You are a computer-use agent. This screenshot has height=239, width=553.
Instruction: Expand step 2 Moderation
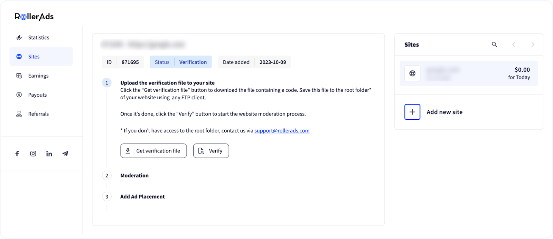click(134, 176)
